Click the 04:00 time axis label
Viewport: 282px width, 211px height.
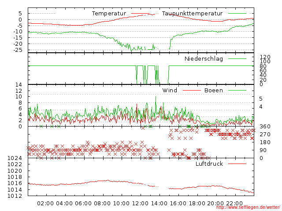point(64,204)
